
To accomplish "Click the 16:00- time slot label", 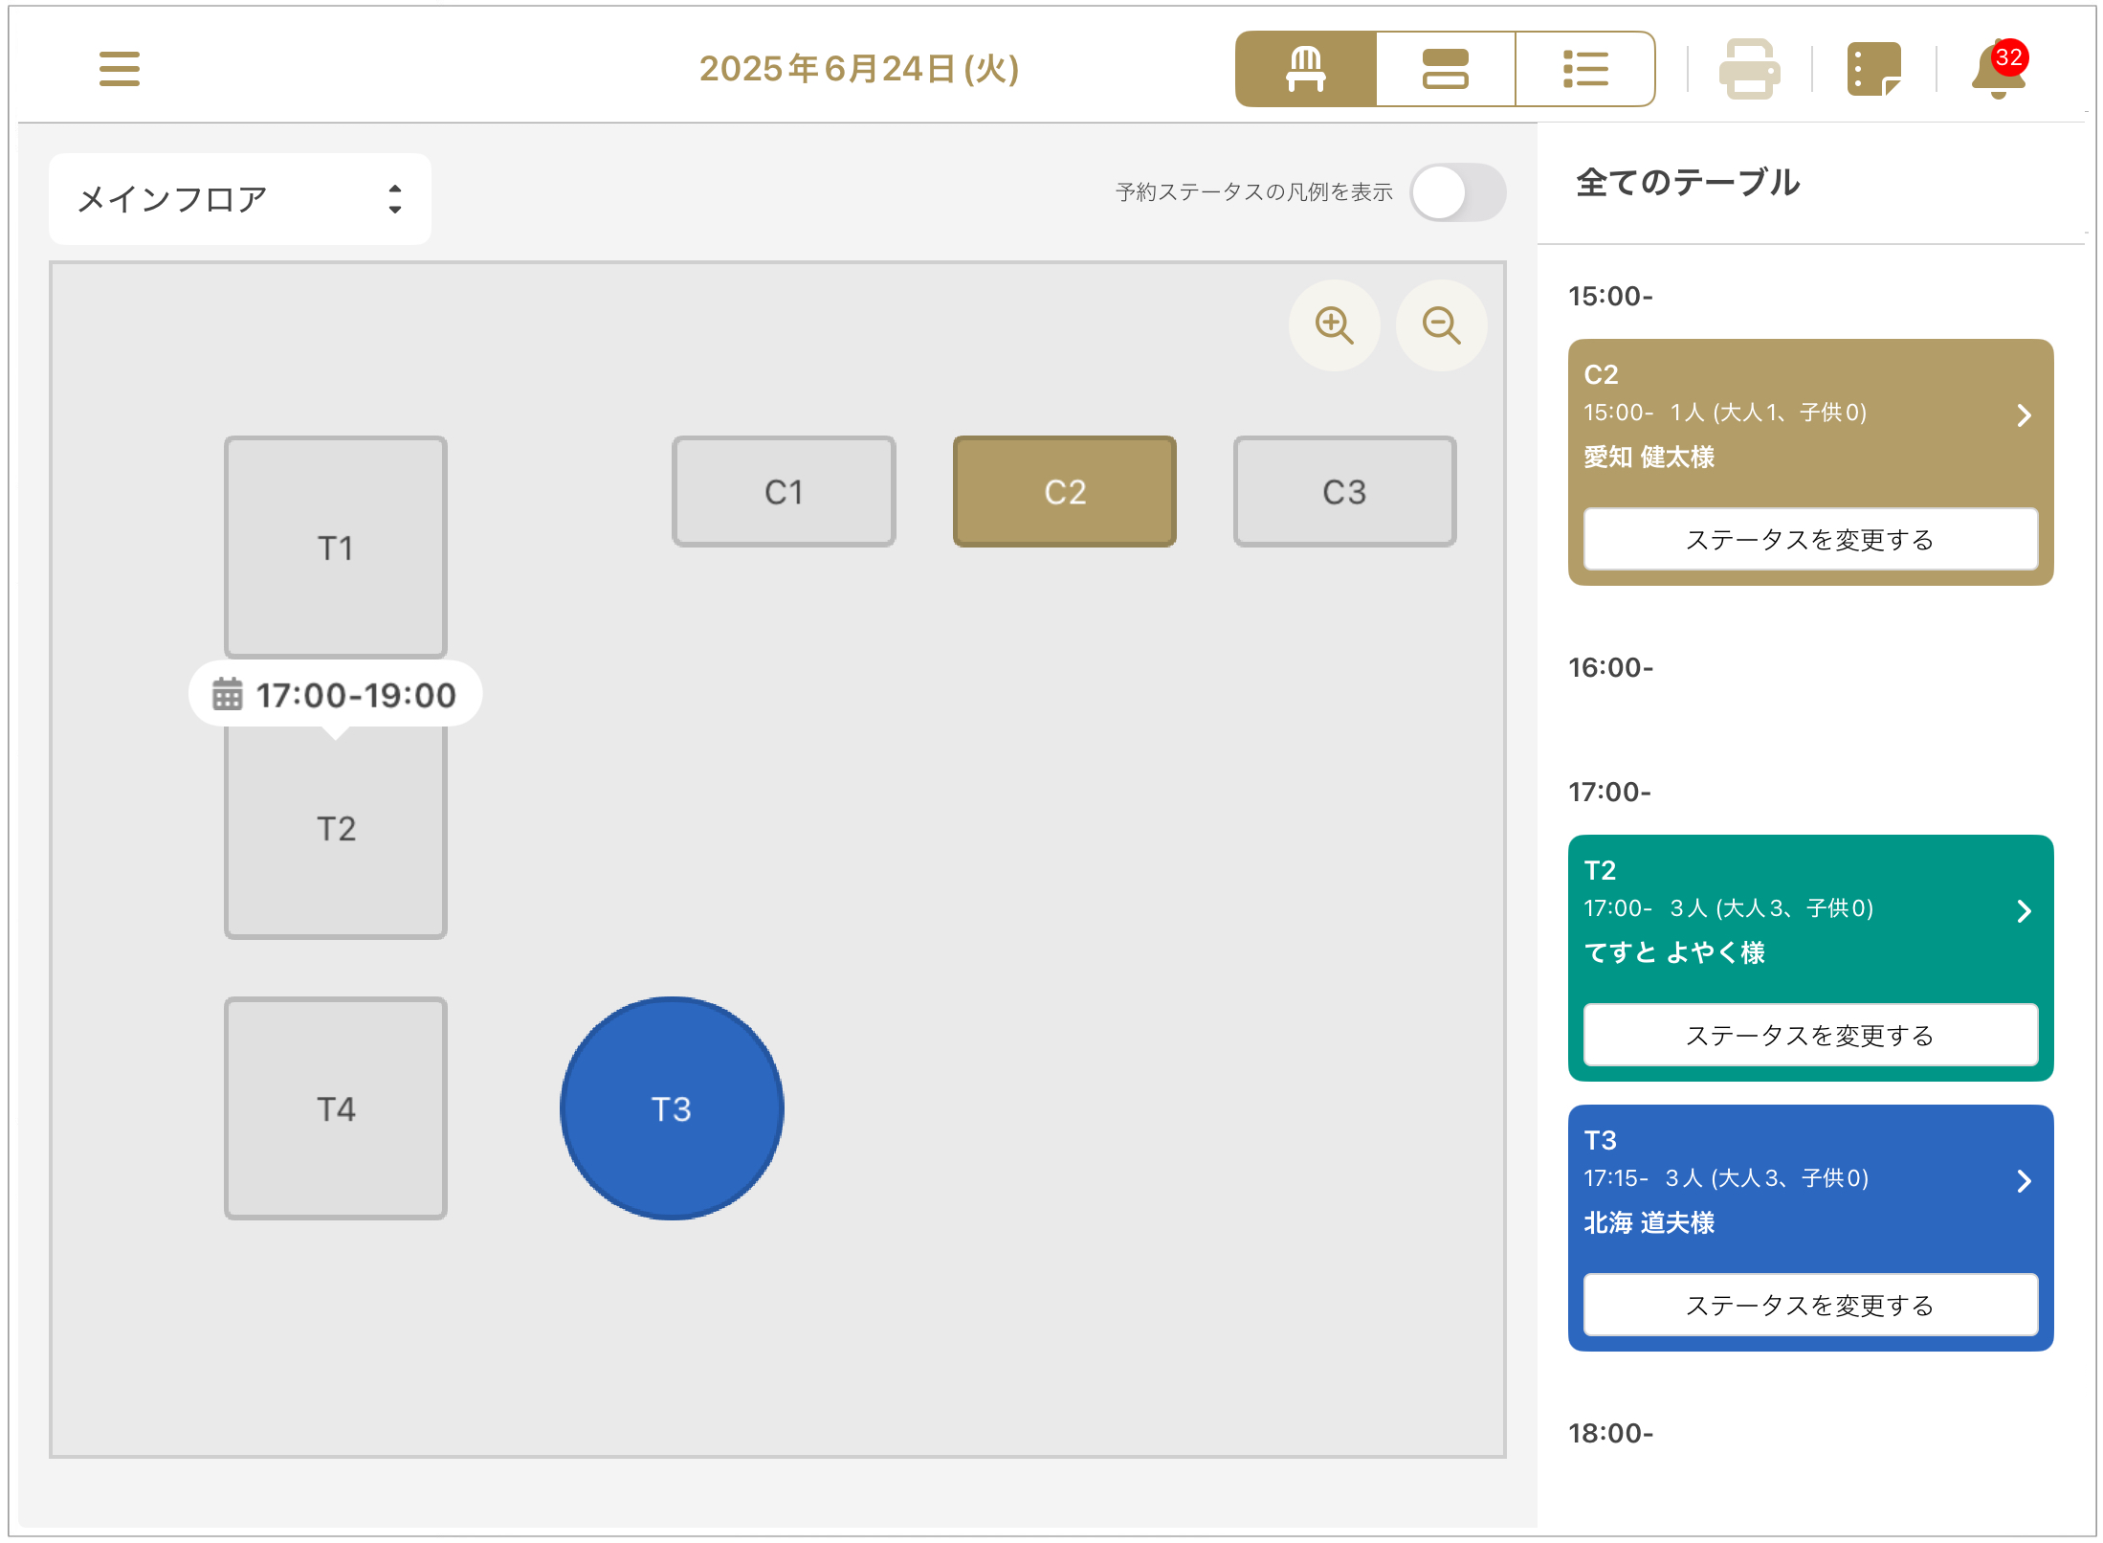I will coord(1610,668).
